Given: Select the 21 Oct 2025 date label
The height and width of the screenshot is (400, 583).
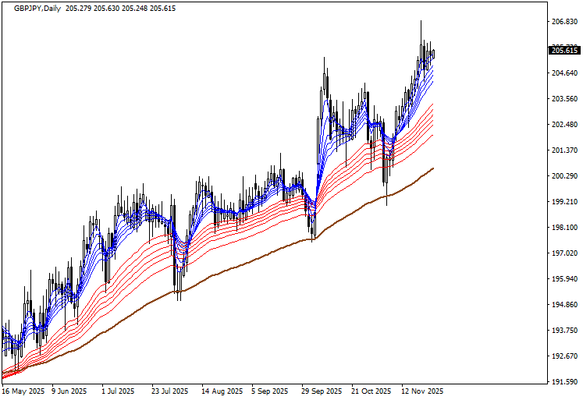Looking at the screenshot, I should (x=371, y=391).
